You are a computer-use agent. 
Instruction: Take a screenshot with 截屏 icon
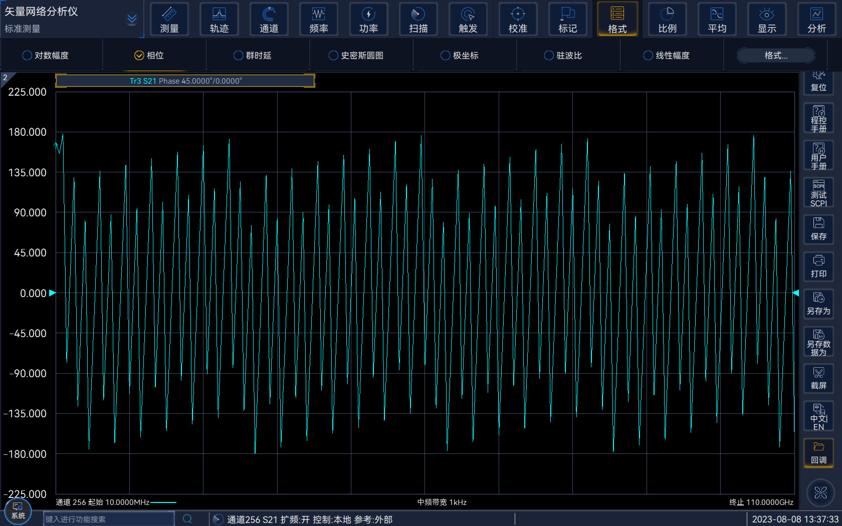point(818,379)
